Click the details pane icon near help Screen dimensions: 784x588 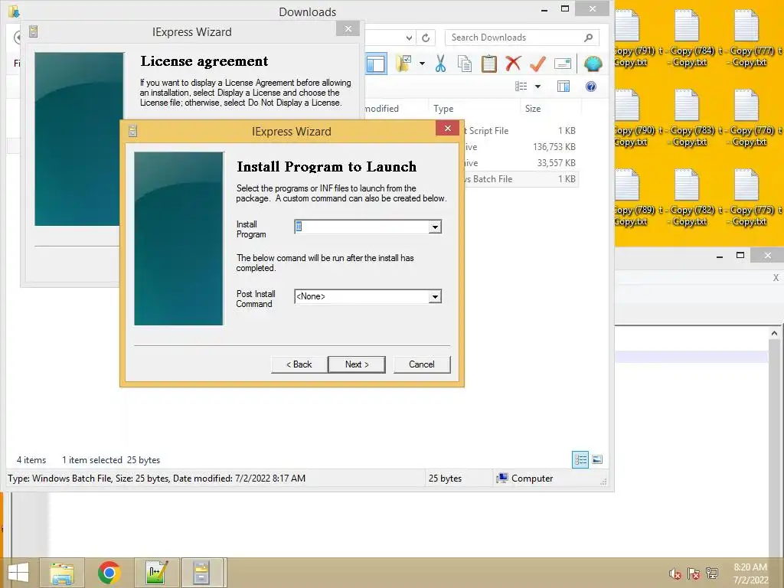pos(563,87)
